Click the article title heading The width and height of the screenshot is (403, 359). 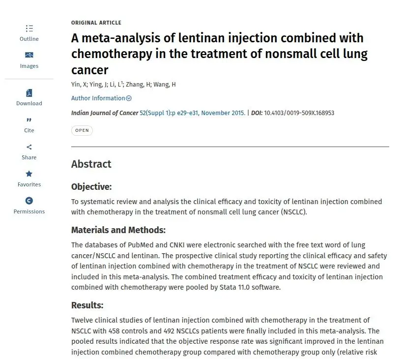(x=219, y=54)
